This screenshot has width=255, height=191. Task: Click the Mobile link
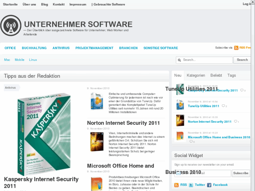pyautogui.click(x=20, y=60)
